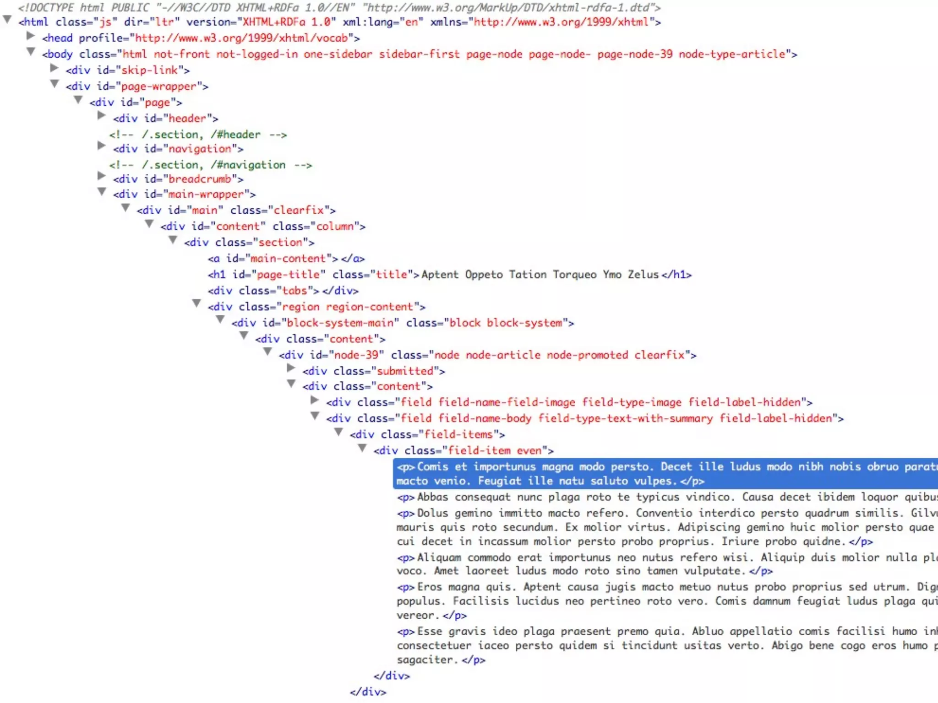Expand the submitted div node
Image resolution: width=938 pixels, height=703 pixels.
pos(291,368)
